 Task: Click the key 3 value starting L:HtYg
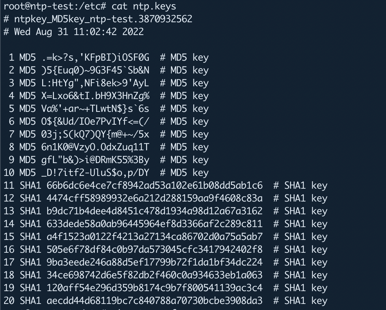point(95,83)
